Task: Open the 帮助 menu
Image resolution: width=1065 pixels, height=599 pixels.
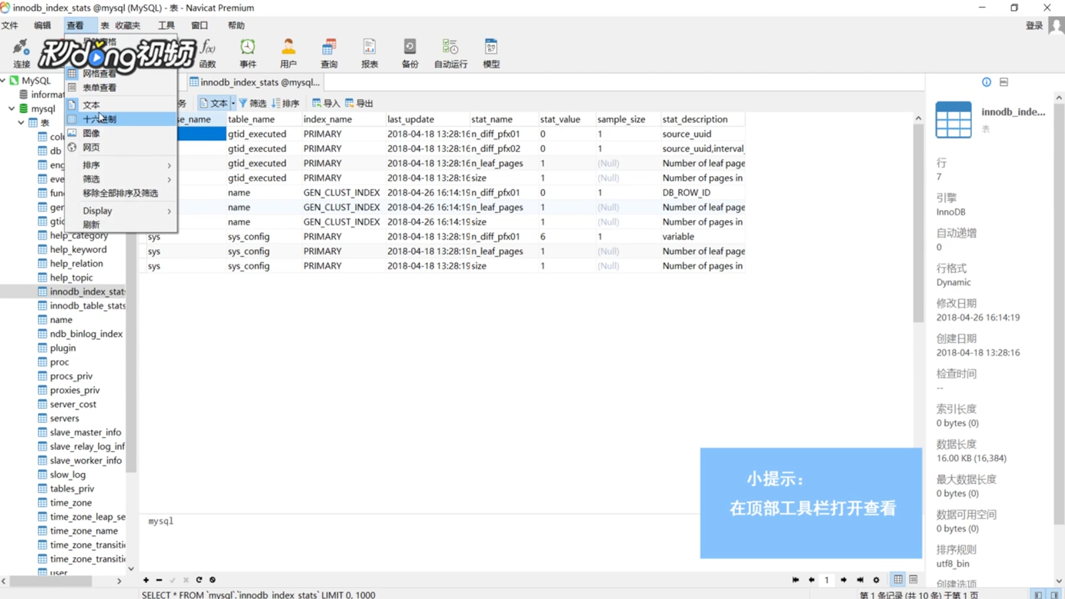Action: (236, 25)
